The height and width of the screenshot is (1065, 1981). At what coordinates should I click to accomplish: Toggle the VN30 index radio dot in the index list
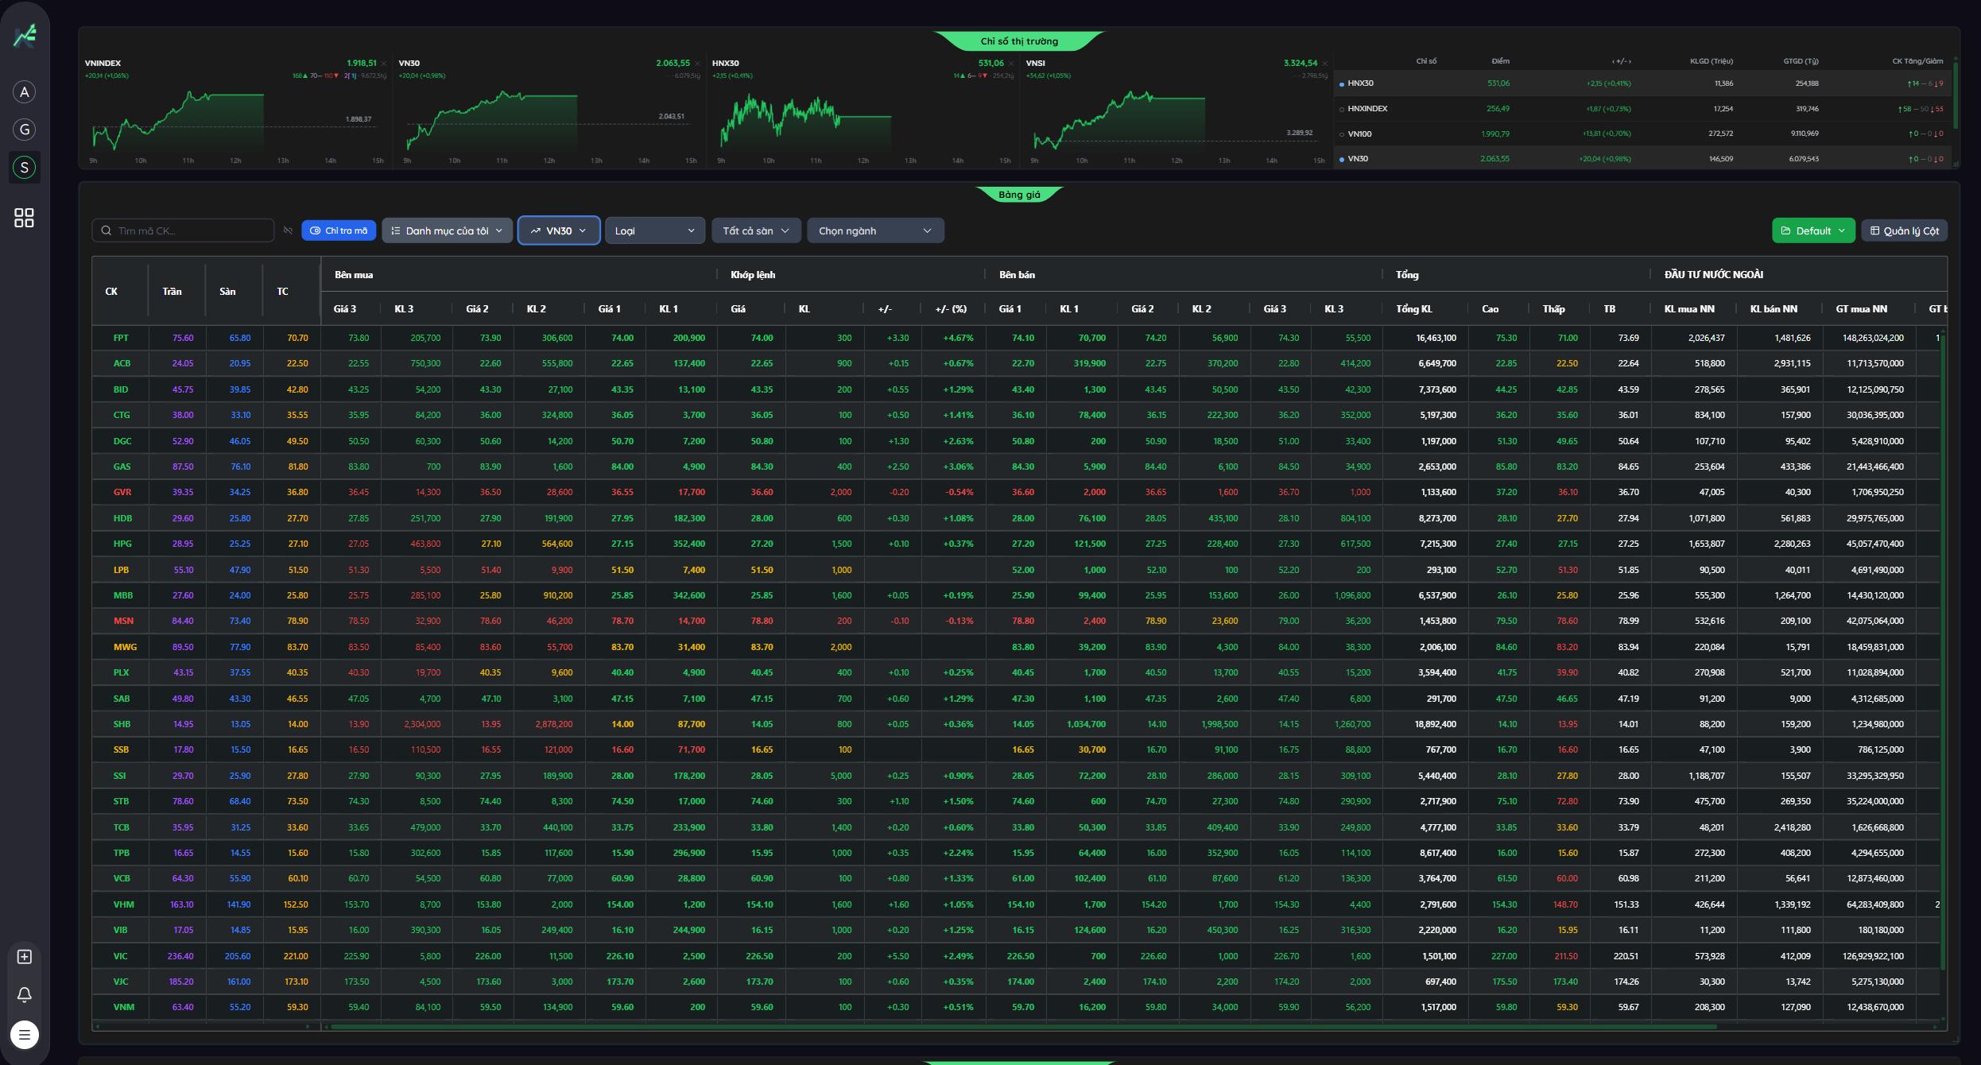coord(1342,159)
